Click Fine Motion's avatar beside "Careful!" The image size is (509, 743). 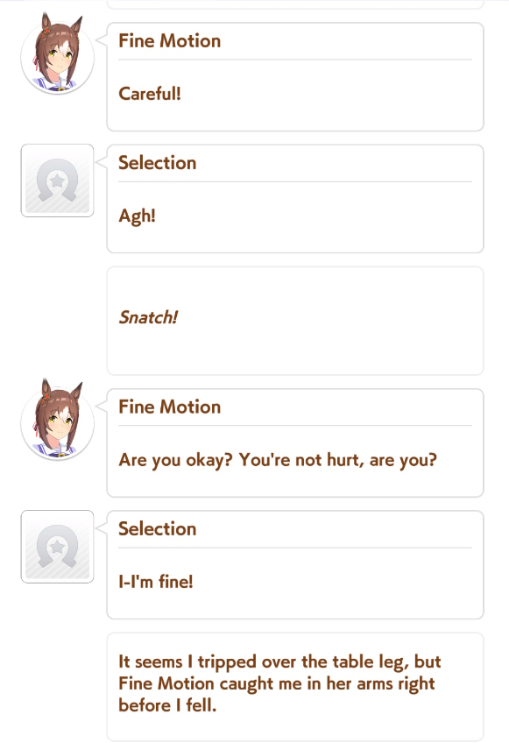(57, 54)
